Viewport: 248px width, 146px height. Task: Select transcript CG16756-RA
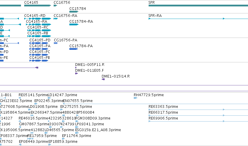tap(66, 16)
